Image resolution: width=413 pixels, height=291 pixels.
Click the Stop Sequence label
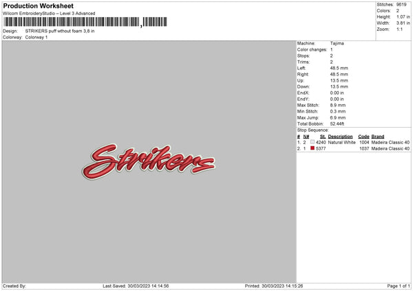(x=313, y=130)
